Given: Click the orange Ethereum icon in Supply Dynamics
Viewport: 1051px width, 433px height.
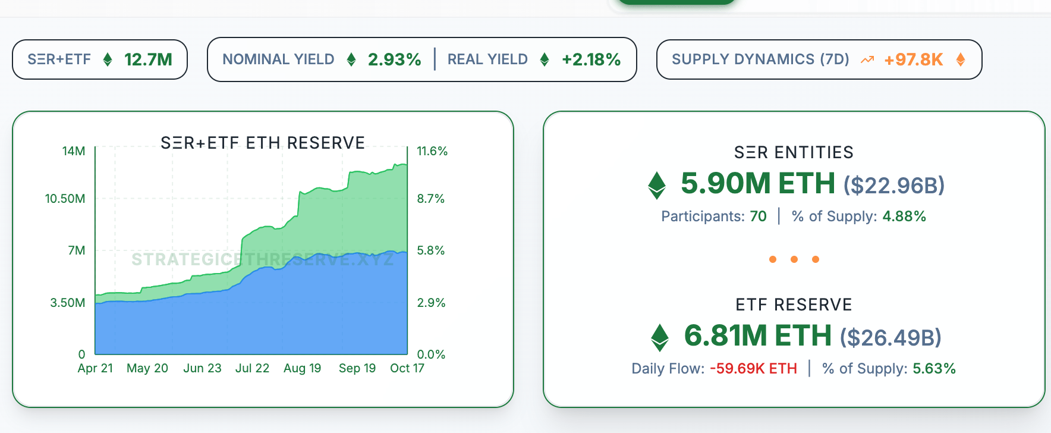Looking at the screenshot, I should [961, 59].
